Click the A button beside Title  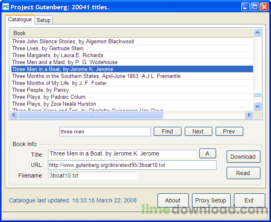[x=208, y=153]
